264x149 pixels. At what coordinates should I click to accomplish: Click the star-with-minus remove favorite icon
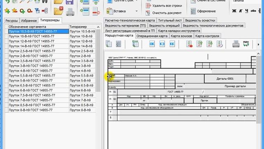(x=15, y=11)
